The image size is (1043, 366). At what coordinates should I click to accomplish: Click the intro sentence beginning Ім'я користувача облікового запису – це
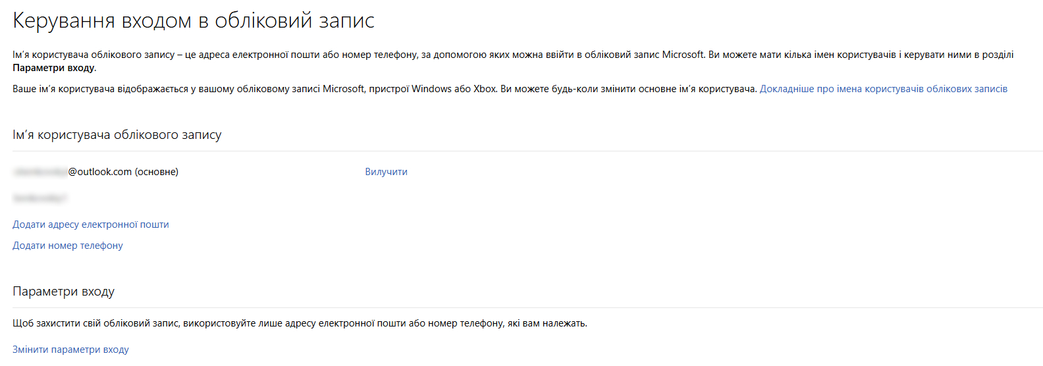tap(329, 55)
